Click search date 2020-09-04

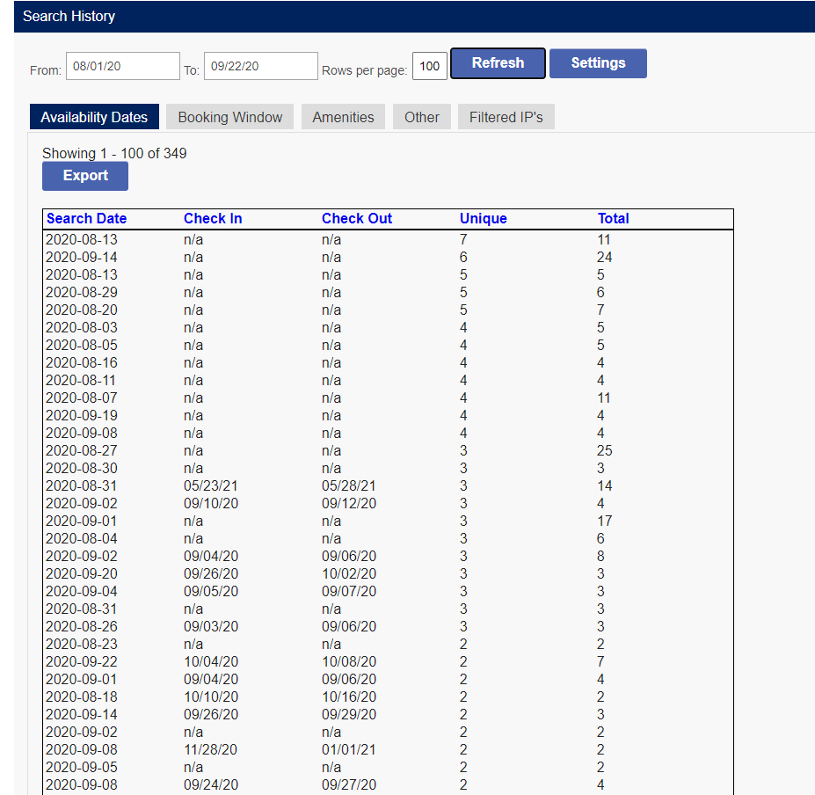point(82,591)
